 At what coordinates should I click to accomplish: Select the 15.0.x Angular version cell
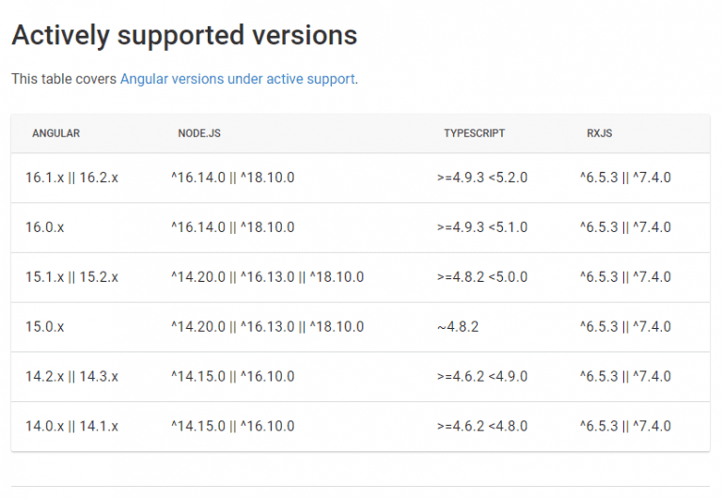point(45,327)
